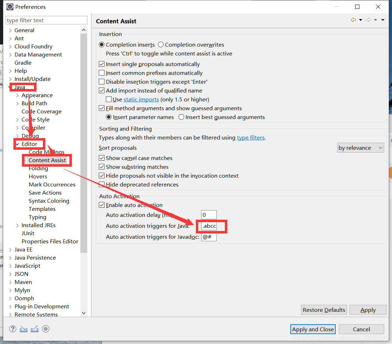Image resolution: width=392 pixels, height=344 pixels.
Task: Click the Oomph preference recorder icon
Action: click(45, 329)
